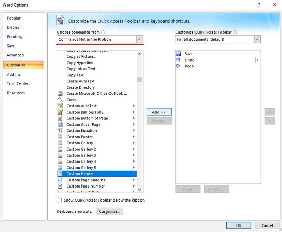Click the Modify button
This screenshot has height=232, width=282.
click(216, 189)
